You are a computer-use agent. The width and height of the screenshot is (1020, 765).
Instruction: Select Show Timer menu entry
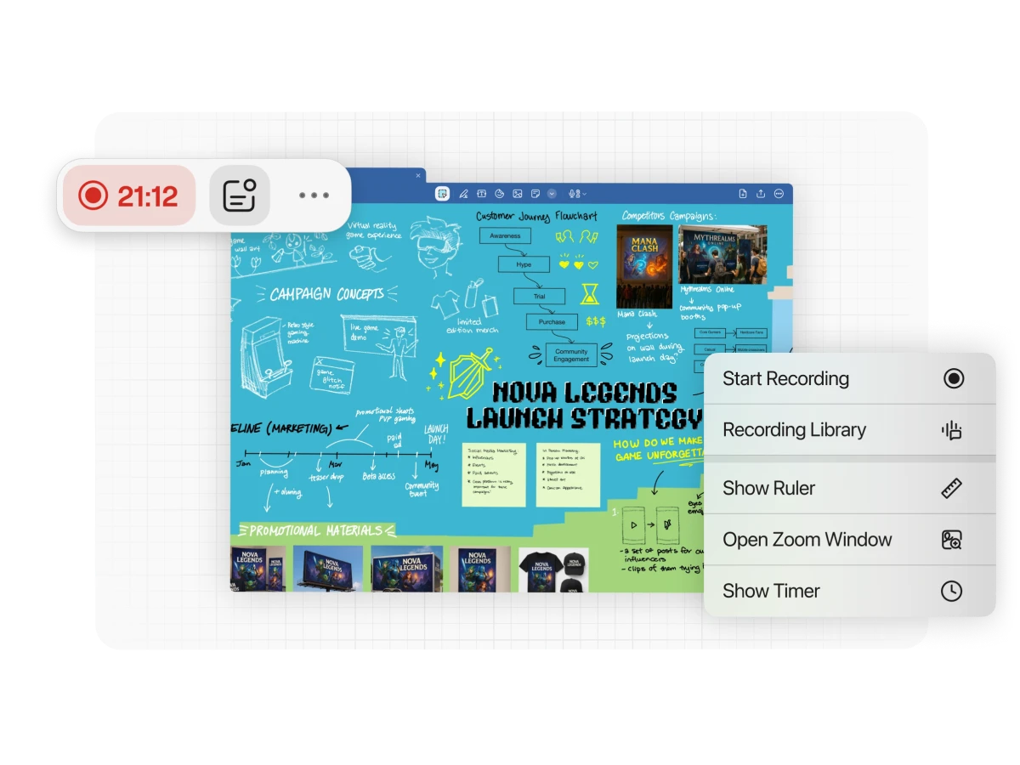(x=849, y=591)
